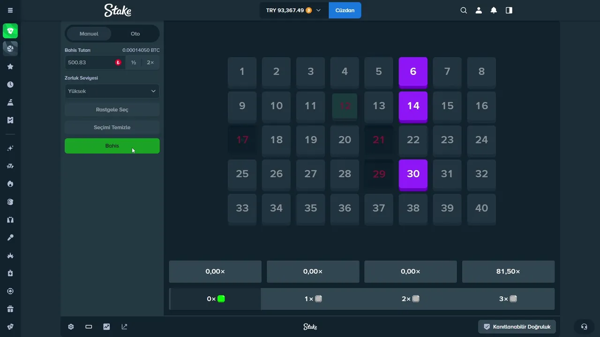Screen dimensions: 600x337
Task: Open Challenges cone icon in sidebar
Action: 10,103
